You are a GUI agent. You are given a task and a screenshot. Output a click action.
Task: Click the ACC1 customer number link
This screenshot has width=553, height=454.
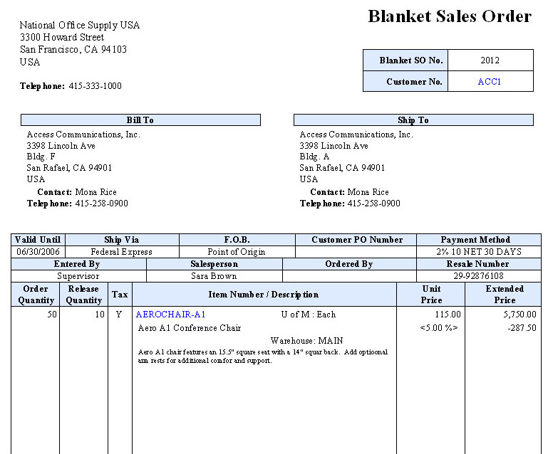click(x=490, y=82)
